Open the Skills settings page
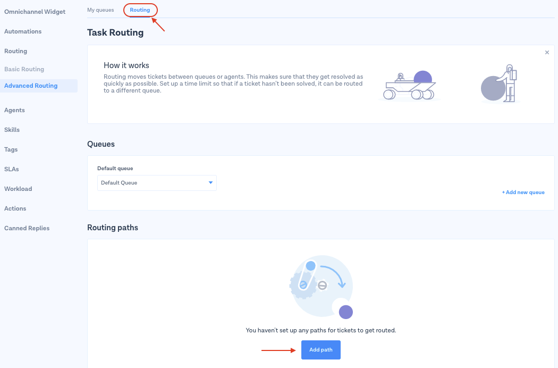This screenshot has height=368, width=558. [x=12, y=130]
